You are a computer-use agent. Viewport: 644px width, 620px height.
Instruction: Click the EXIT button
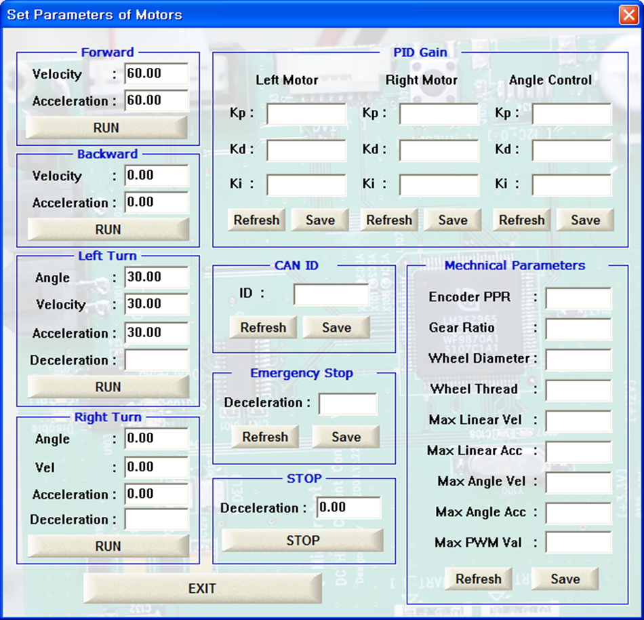click(202, 588)
